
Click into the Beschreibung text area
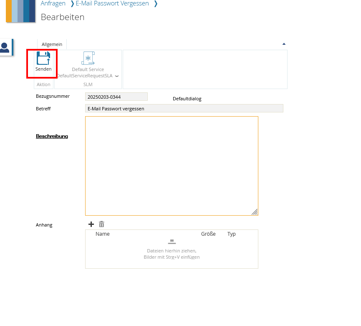(x=172, y=166)
